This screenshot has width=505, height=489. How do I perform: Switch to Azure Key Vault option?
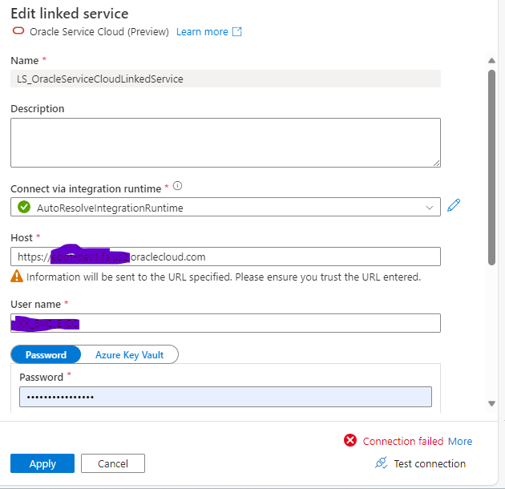pos(130,354)
